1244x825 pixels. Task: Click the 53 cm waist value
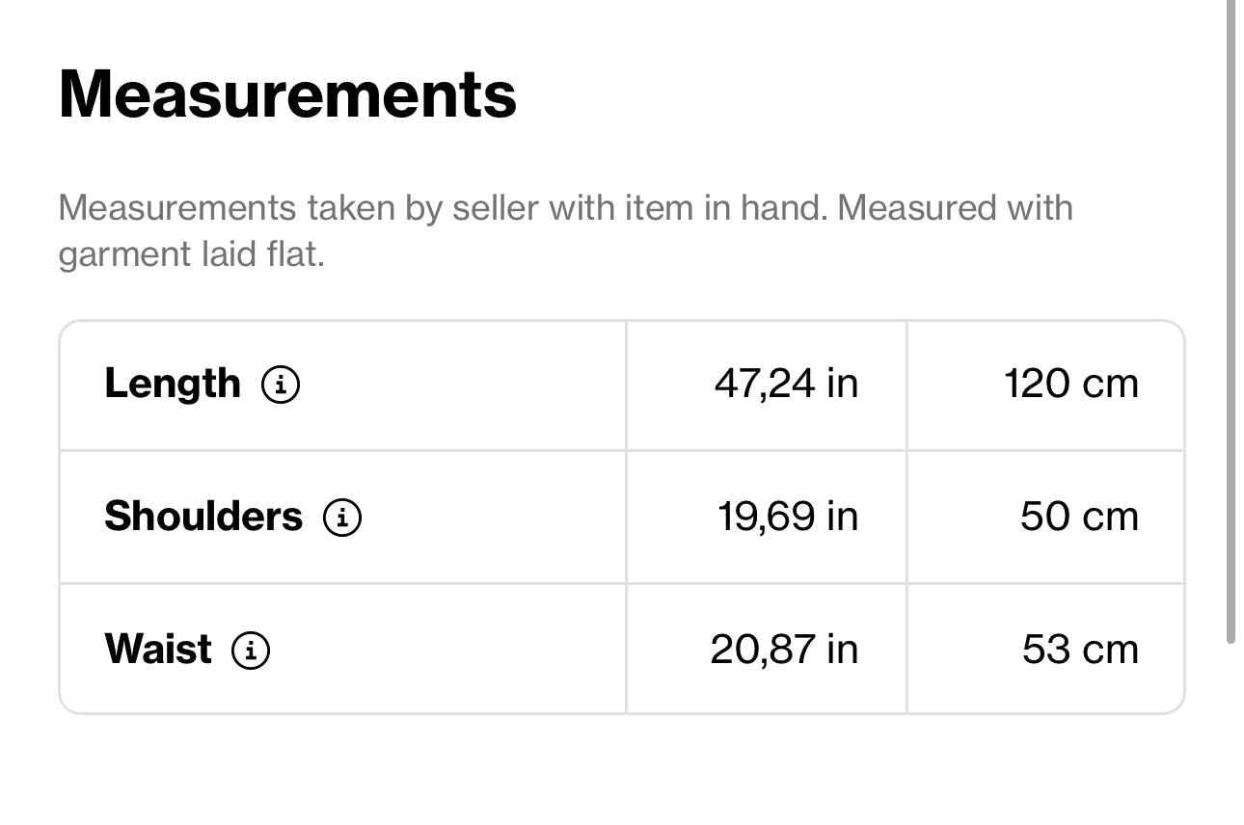[x=1080, y=649]
